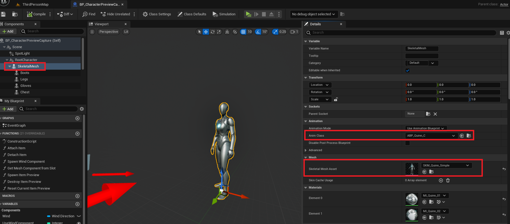510x224 pixels.
Task: Click the Add component button
Action: click(x=8, y=31)
